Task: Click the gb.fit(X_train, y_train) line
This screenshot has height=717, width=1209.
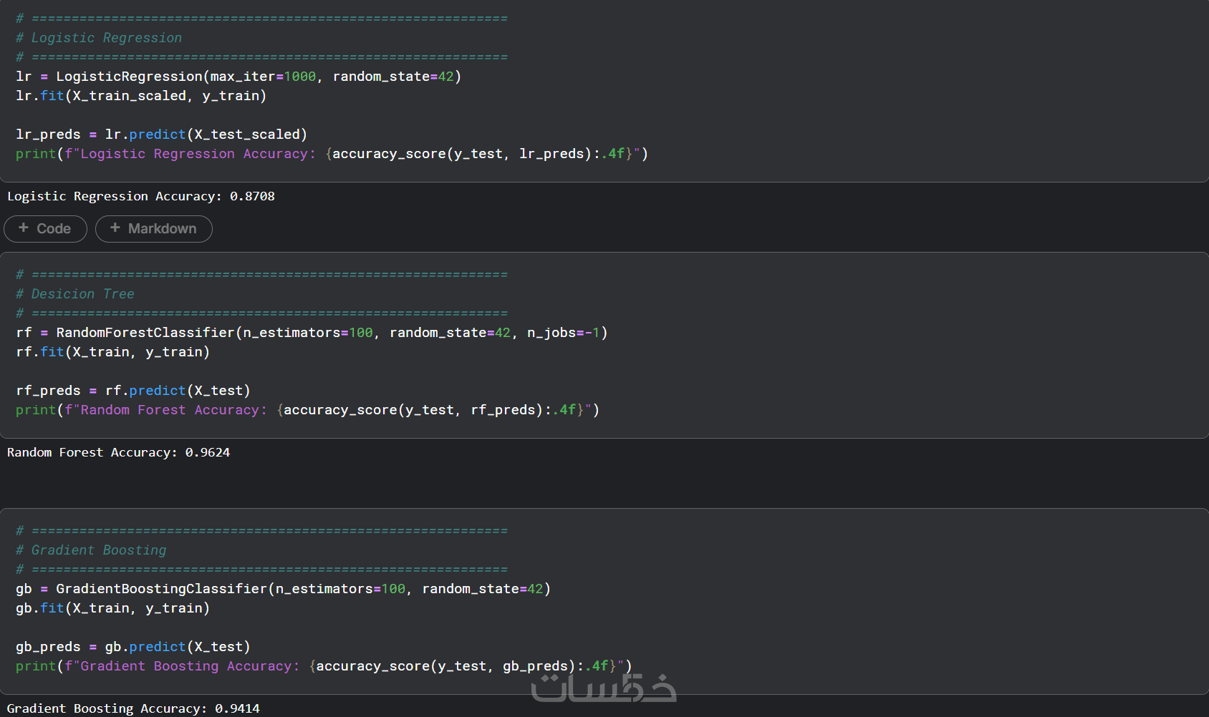Action: (112, 608)
